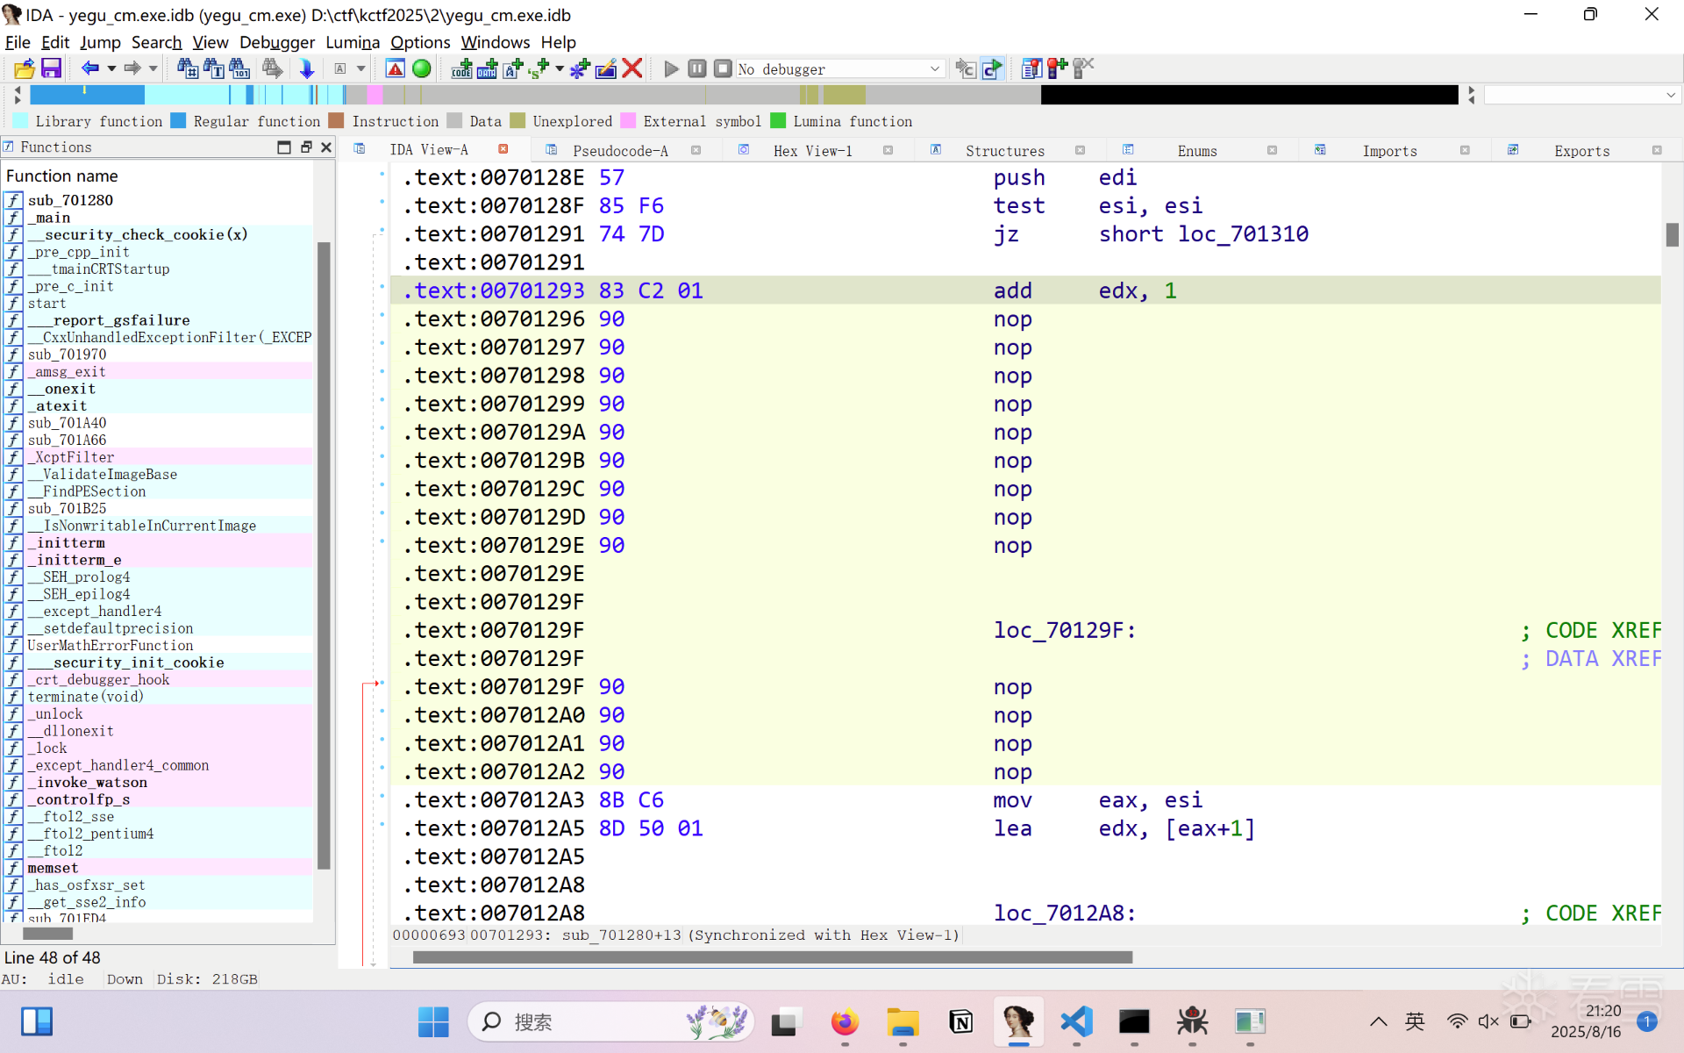Click the Convert to code icon

[x=461, y=68]
